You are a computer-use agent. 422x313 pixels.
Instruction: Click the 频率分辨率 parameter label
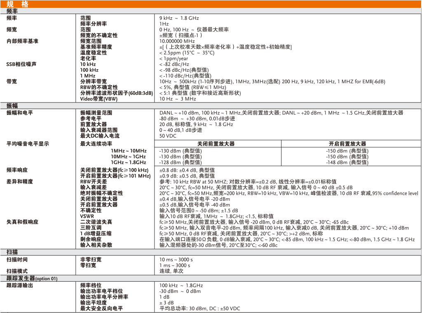click(94, 24)
